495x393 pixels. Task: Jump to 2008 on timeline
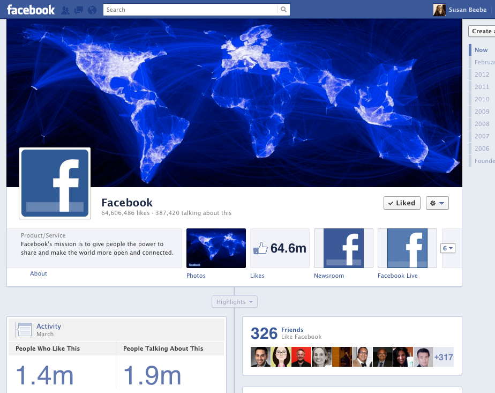(482, 124)
